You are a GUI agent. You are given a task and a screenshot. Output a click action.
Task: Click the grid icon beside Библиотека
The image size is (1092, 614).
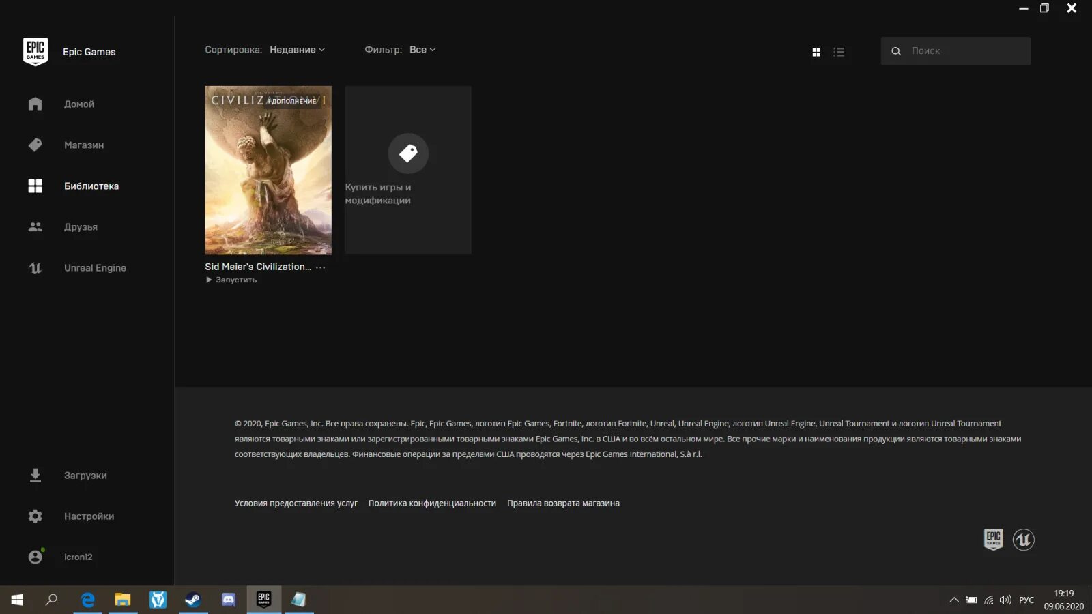(35, 186)
